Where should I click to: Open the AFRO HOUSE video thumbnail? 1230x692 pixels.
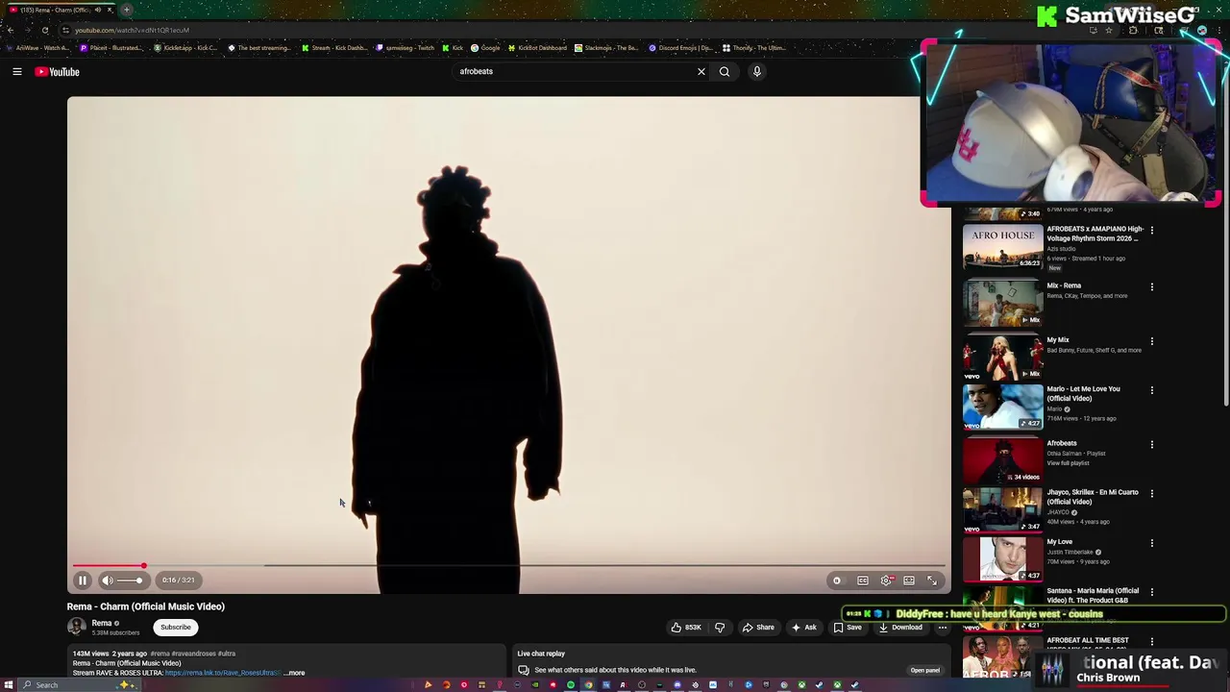tap(1002, 247)
